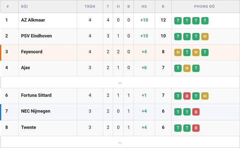Click the Ajax team name

[26, 68]
